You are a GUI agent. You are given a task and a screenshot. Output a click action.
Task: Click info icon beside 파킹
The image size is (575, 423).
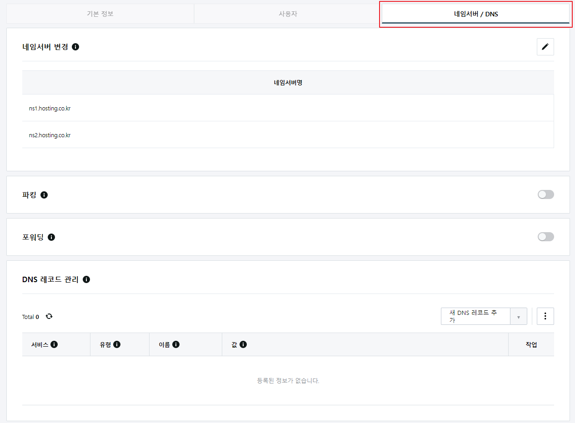click(44, 195)
